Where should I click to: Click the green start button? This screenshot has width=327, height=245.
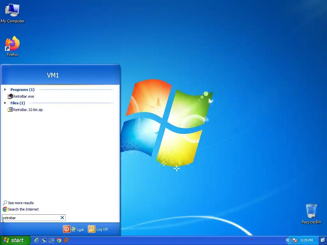15,240
